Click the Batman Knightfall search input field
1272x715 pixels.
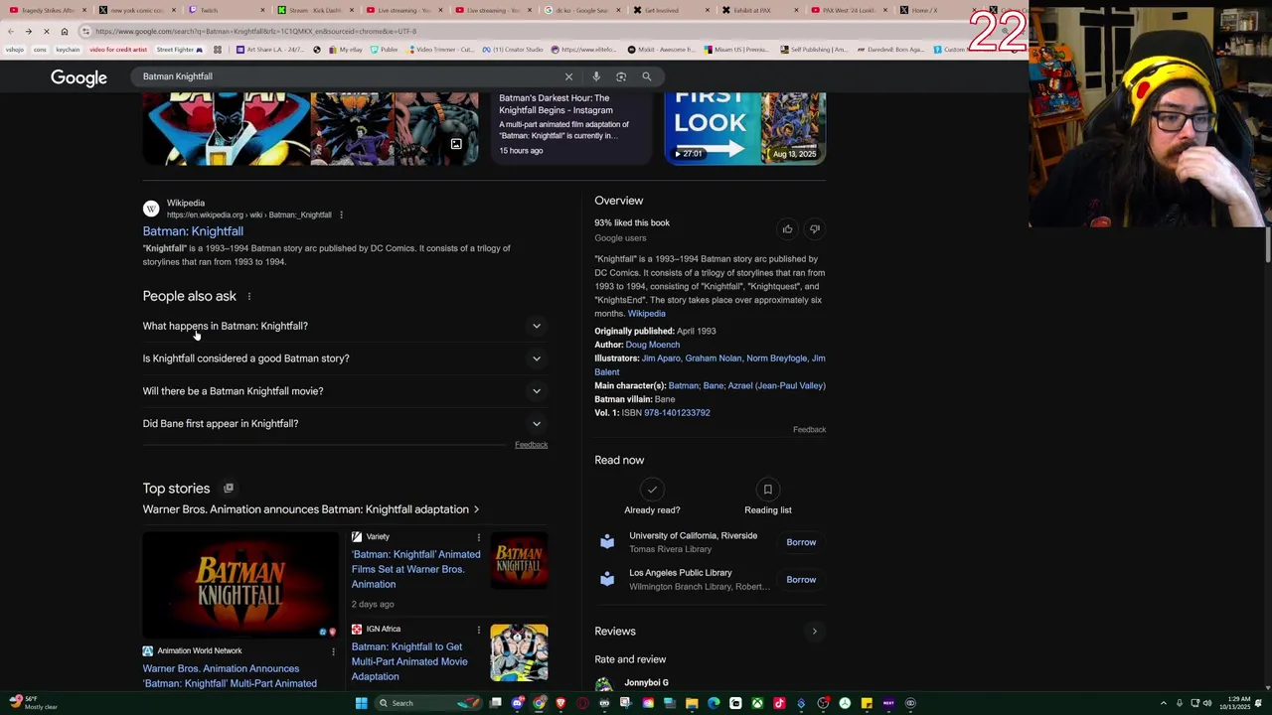click(x=348, y=76)
